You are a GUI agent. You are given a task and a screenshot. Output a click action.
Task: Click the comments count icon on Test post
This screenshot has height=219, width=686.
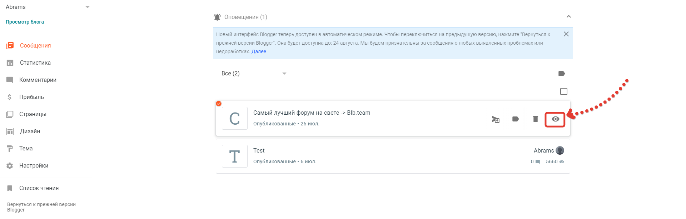point(538,162)
